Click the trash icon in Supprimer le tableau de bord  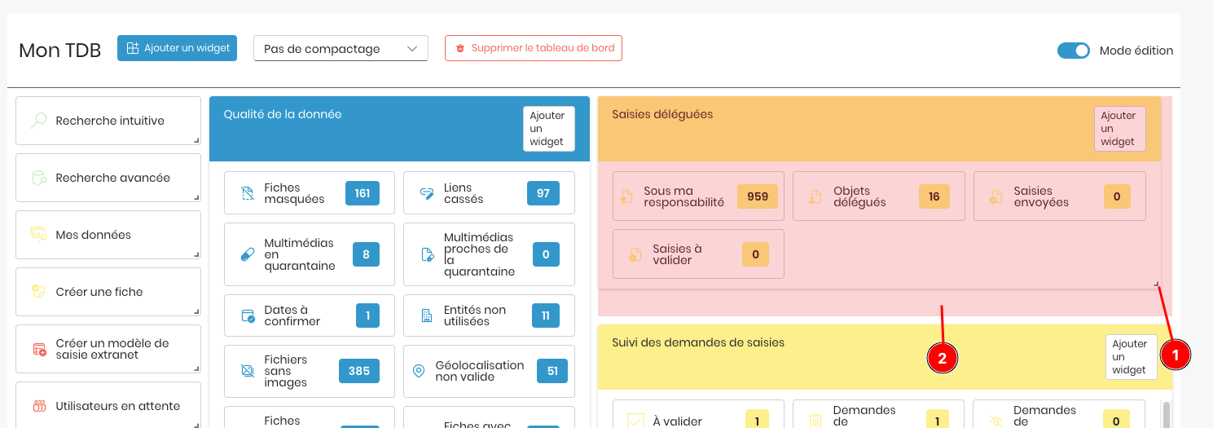(460, 48)
